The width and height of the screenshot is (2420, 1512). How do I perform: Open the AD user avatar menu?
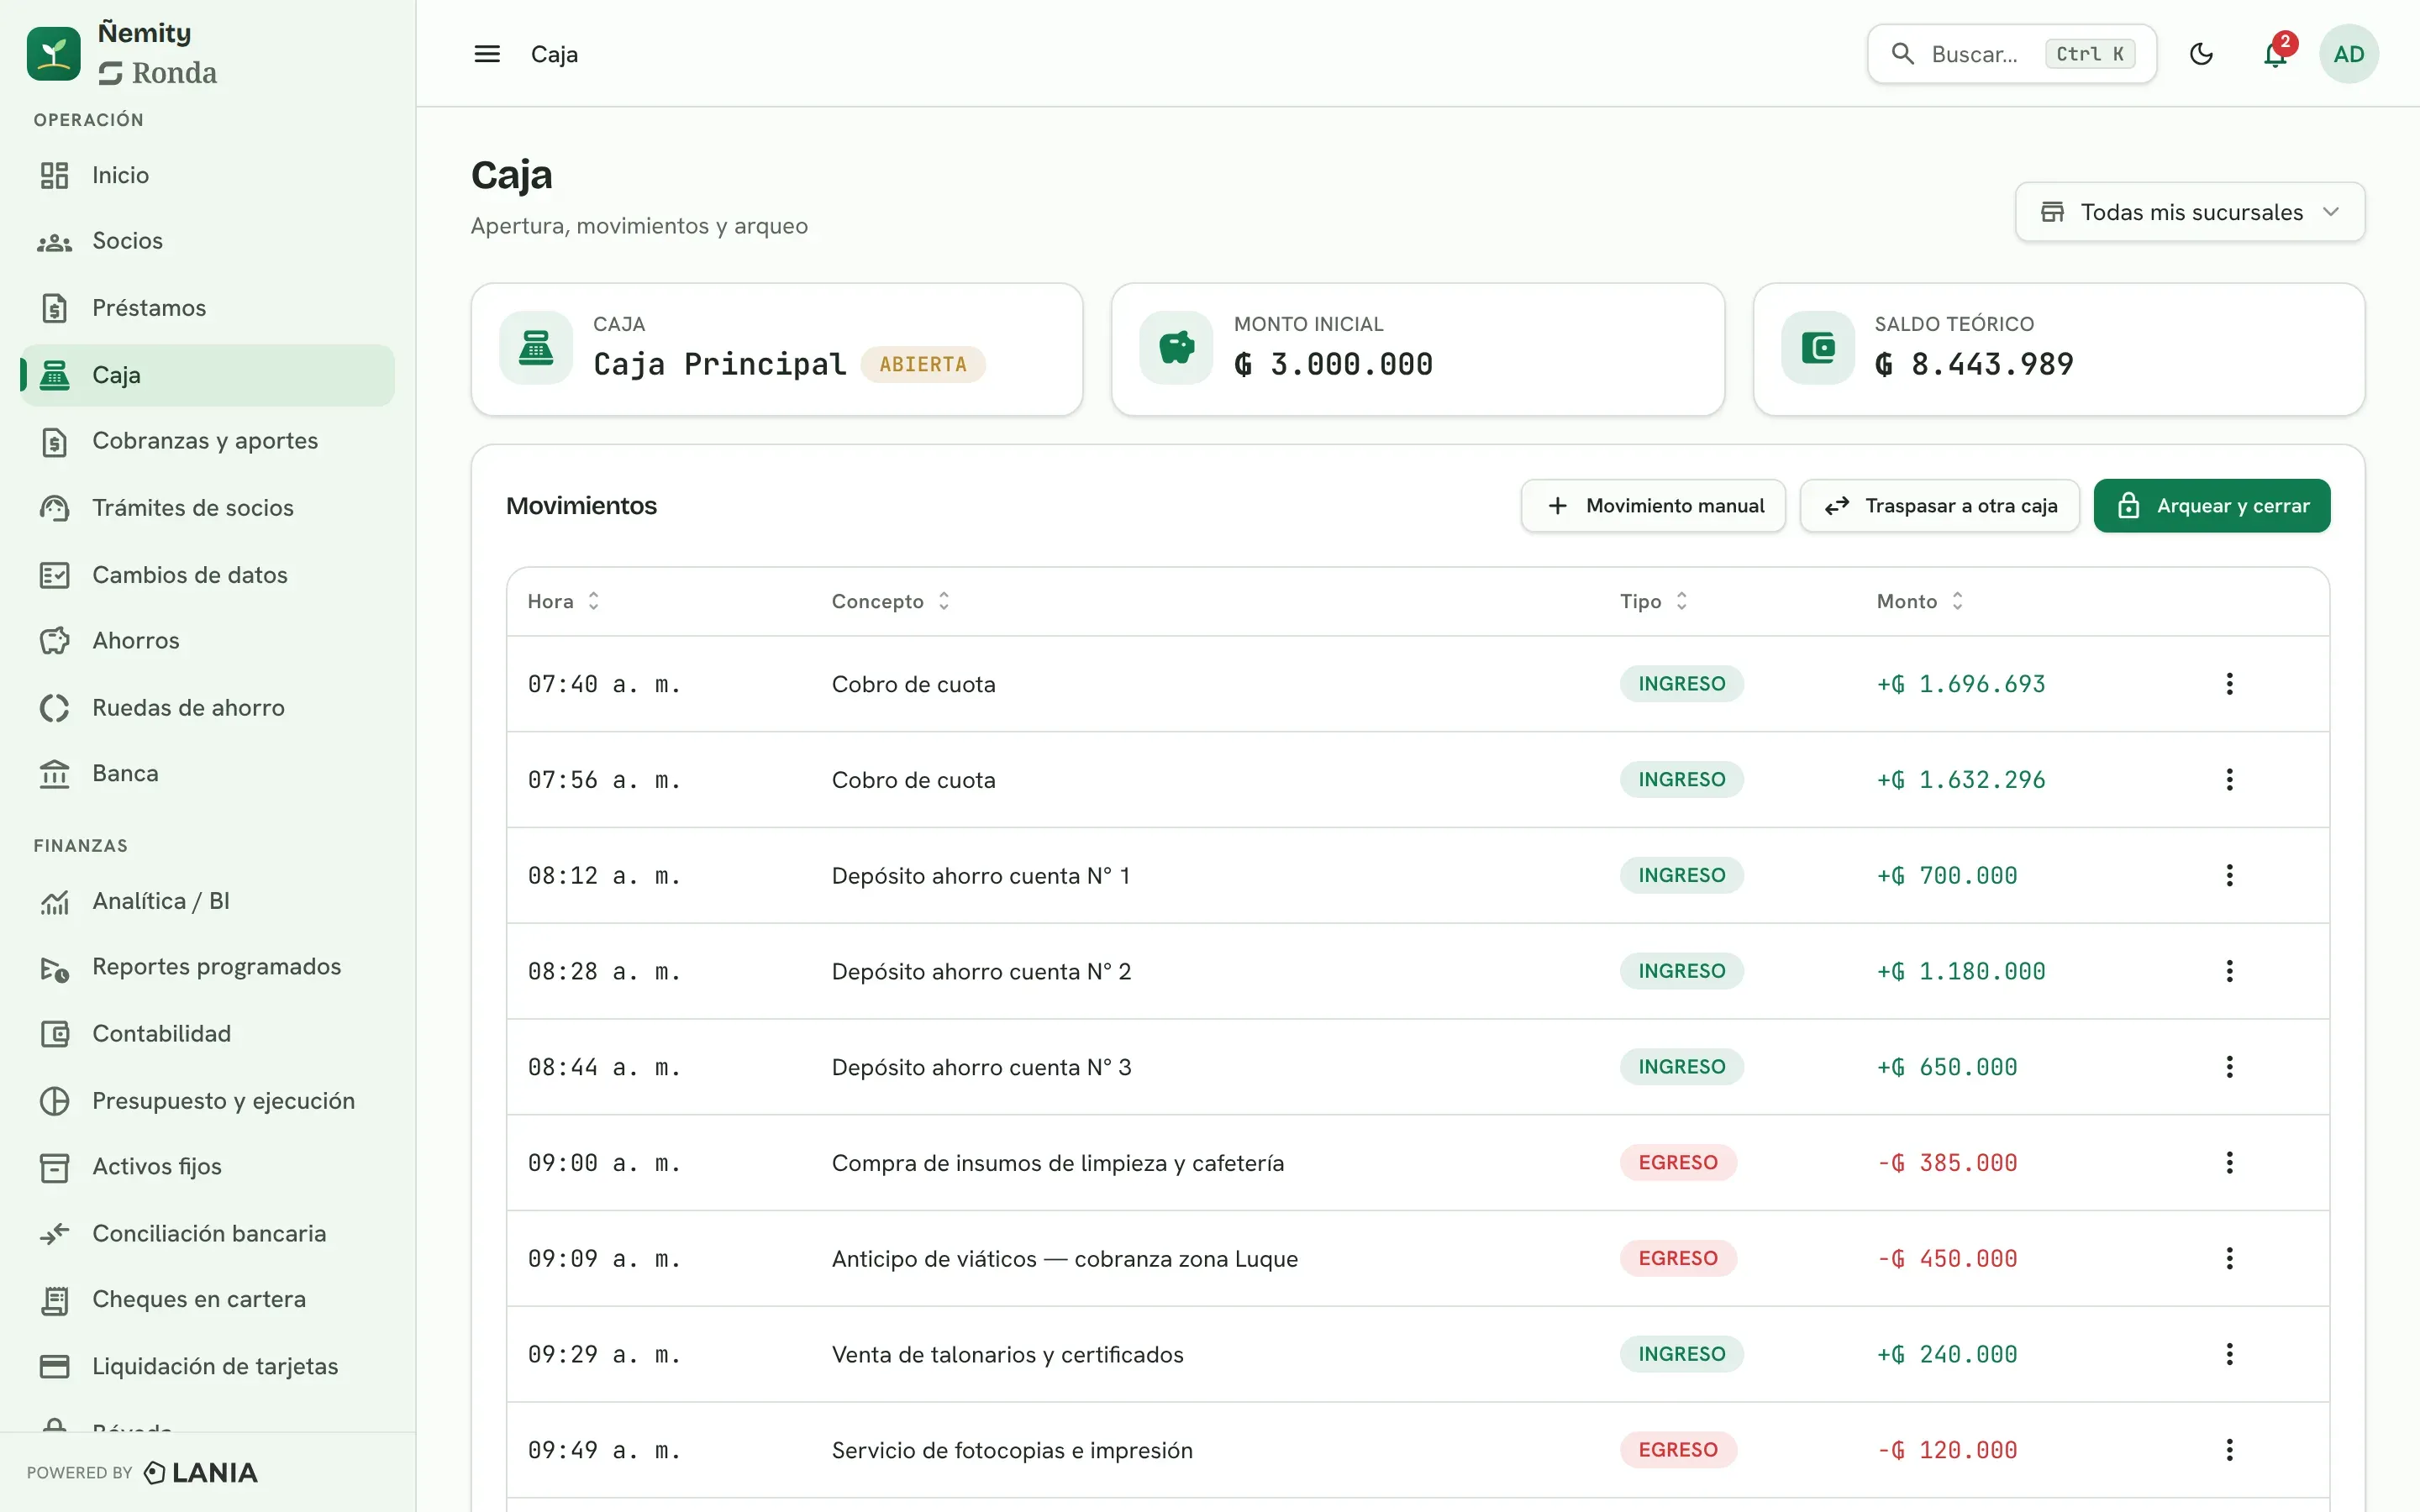pos(2348,54)
